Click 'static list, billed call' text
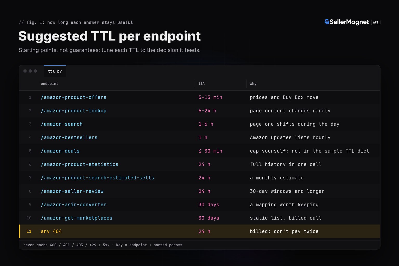Screen dimensions: 399x266 point(286,218)
